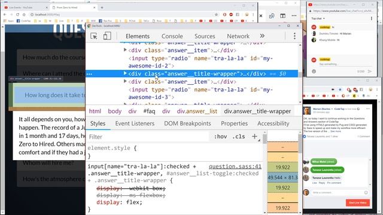The image size is (383, 215).
Task: Click the FAQ question 'How much do the courses'
Action: click(x=54, y=57)
